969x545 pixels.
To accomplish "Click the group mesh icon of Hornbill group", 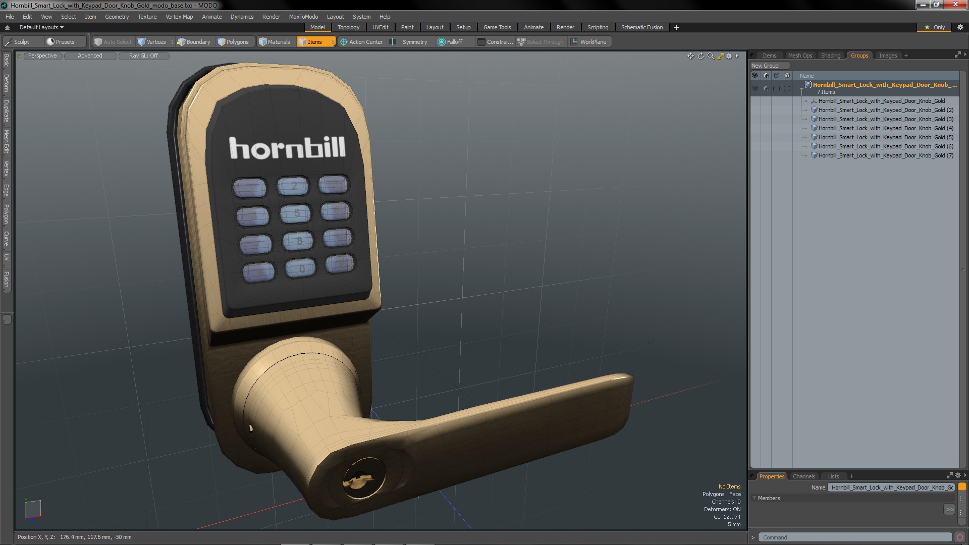I will tap(808, 85).
